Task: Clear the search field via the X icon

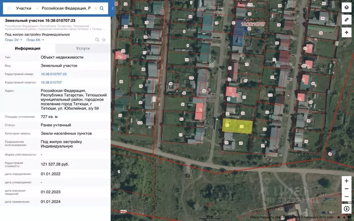Action: pyautogui.click(x=96, y=8)
